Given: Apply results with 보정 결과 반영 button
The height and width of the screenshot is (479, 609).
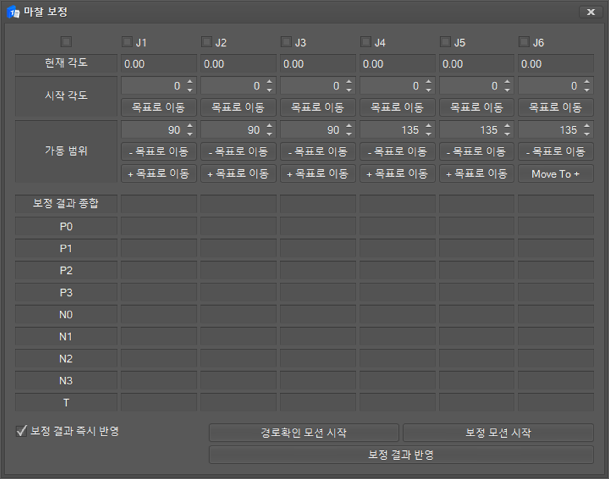Looking at the screenshot, I should click(x=401, y=455).
